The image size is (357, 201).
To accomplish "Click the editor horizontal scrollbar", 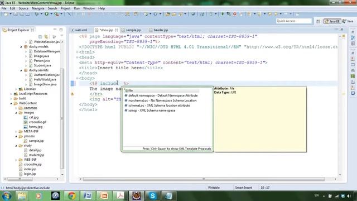I will 204,179.
